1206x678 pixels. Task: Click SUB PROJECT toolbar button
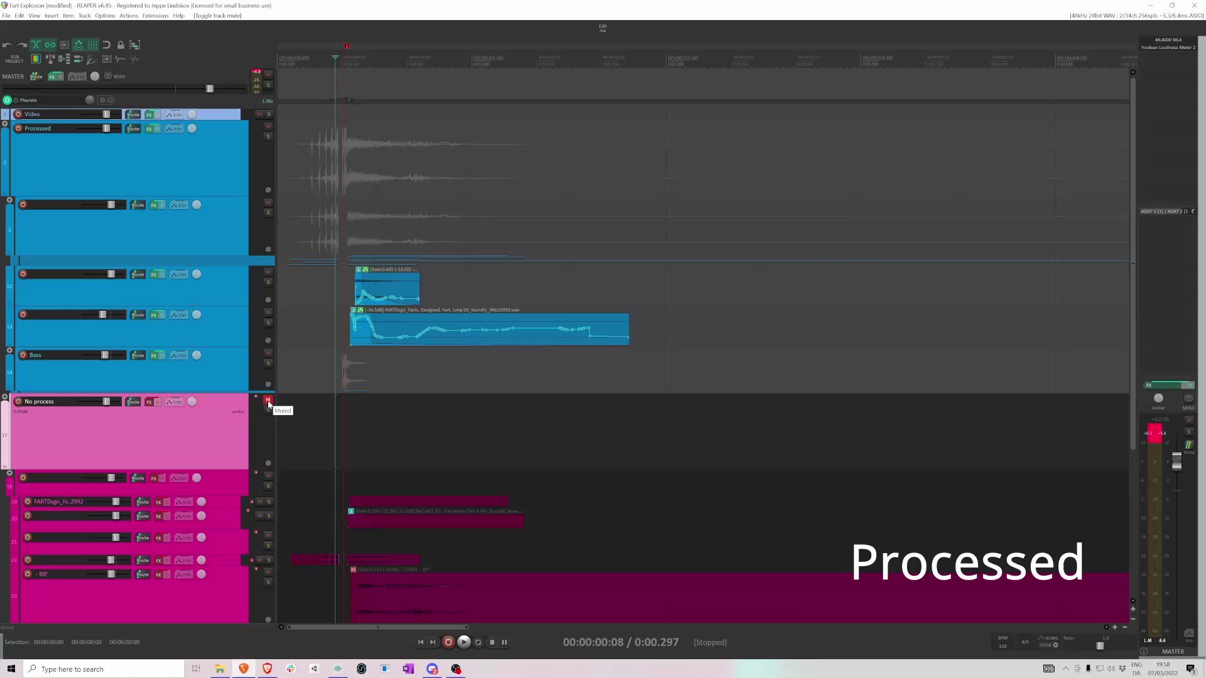click(14, 59)
